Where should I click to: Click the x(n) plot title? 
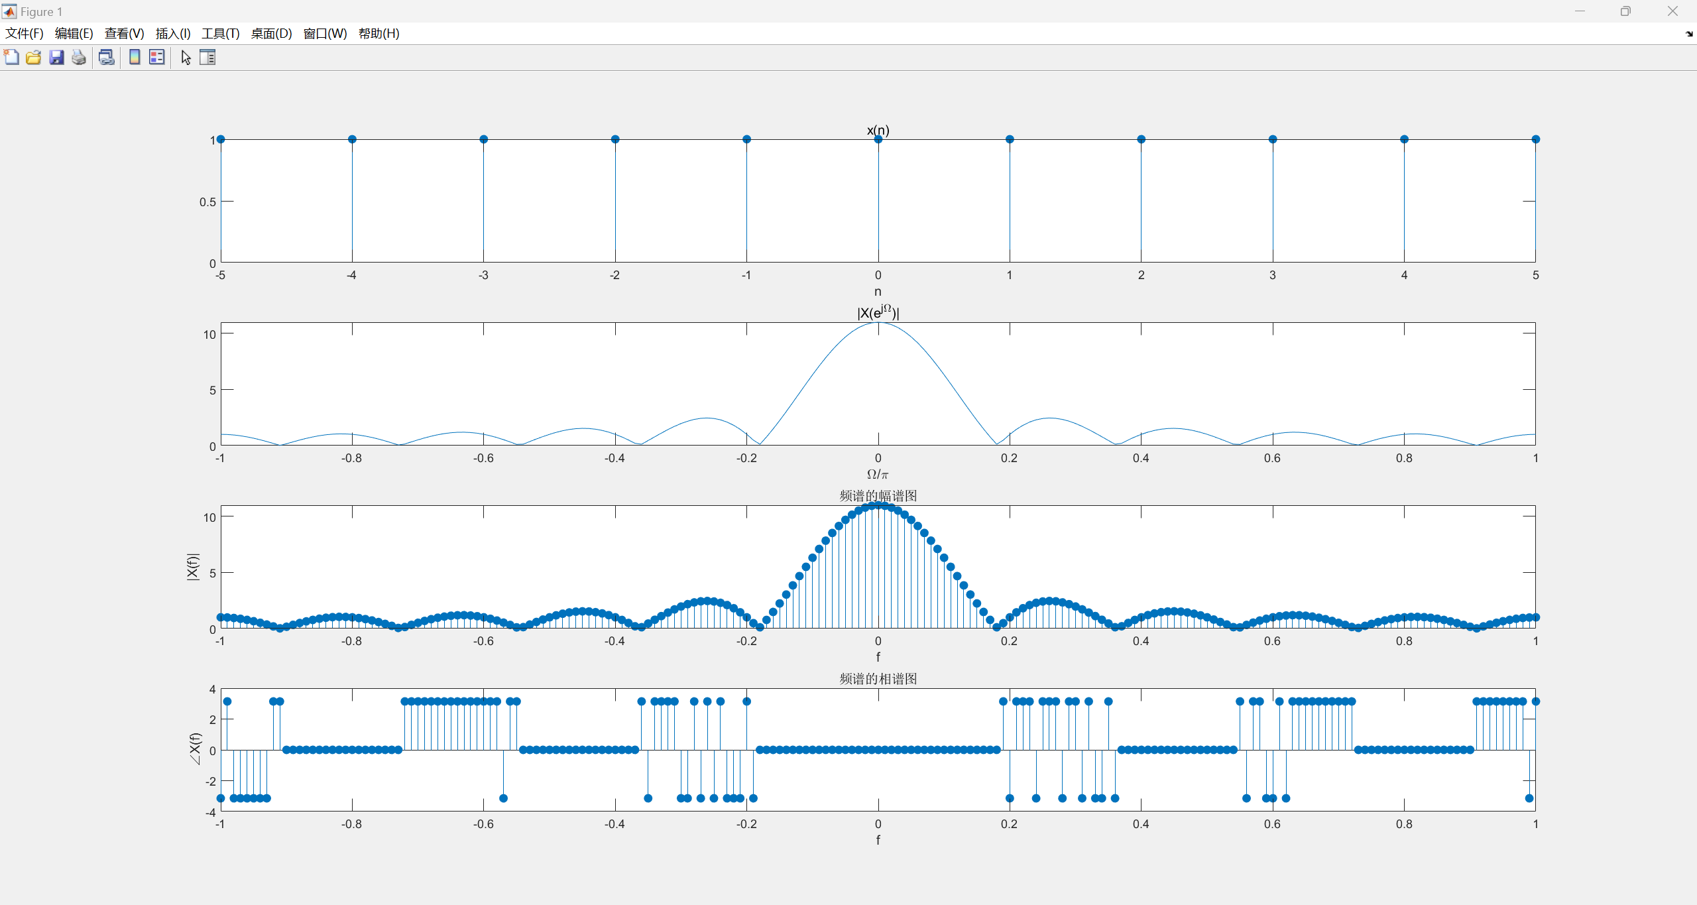click(878, 131)
